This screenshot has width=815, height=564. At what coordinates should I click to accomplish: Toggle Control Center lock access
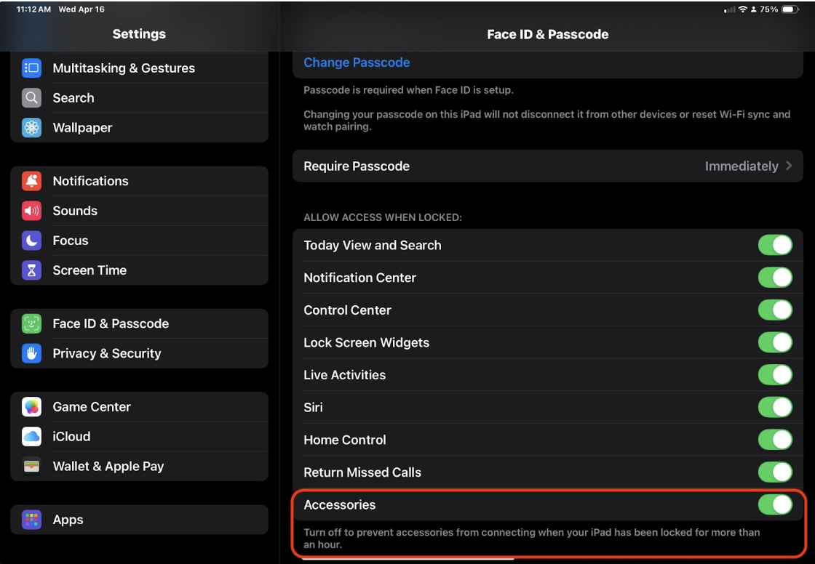(775, 310)
